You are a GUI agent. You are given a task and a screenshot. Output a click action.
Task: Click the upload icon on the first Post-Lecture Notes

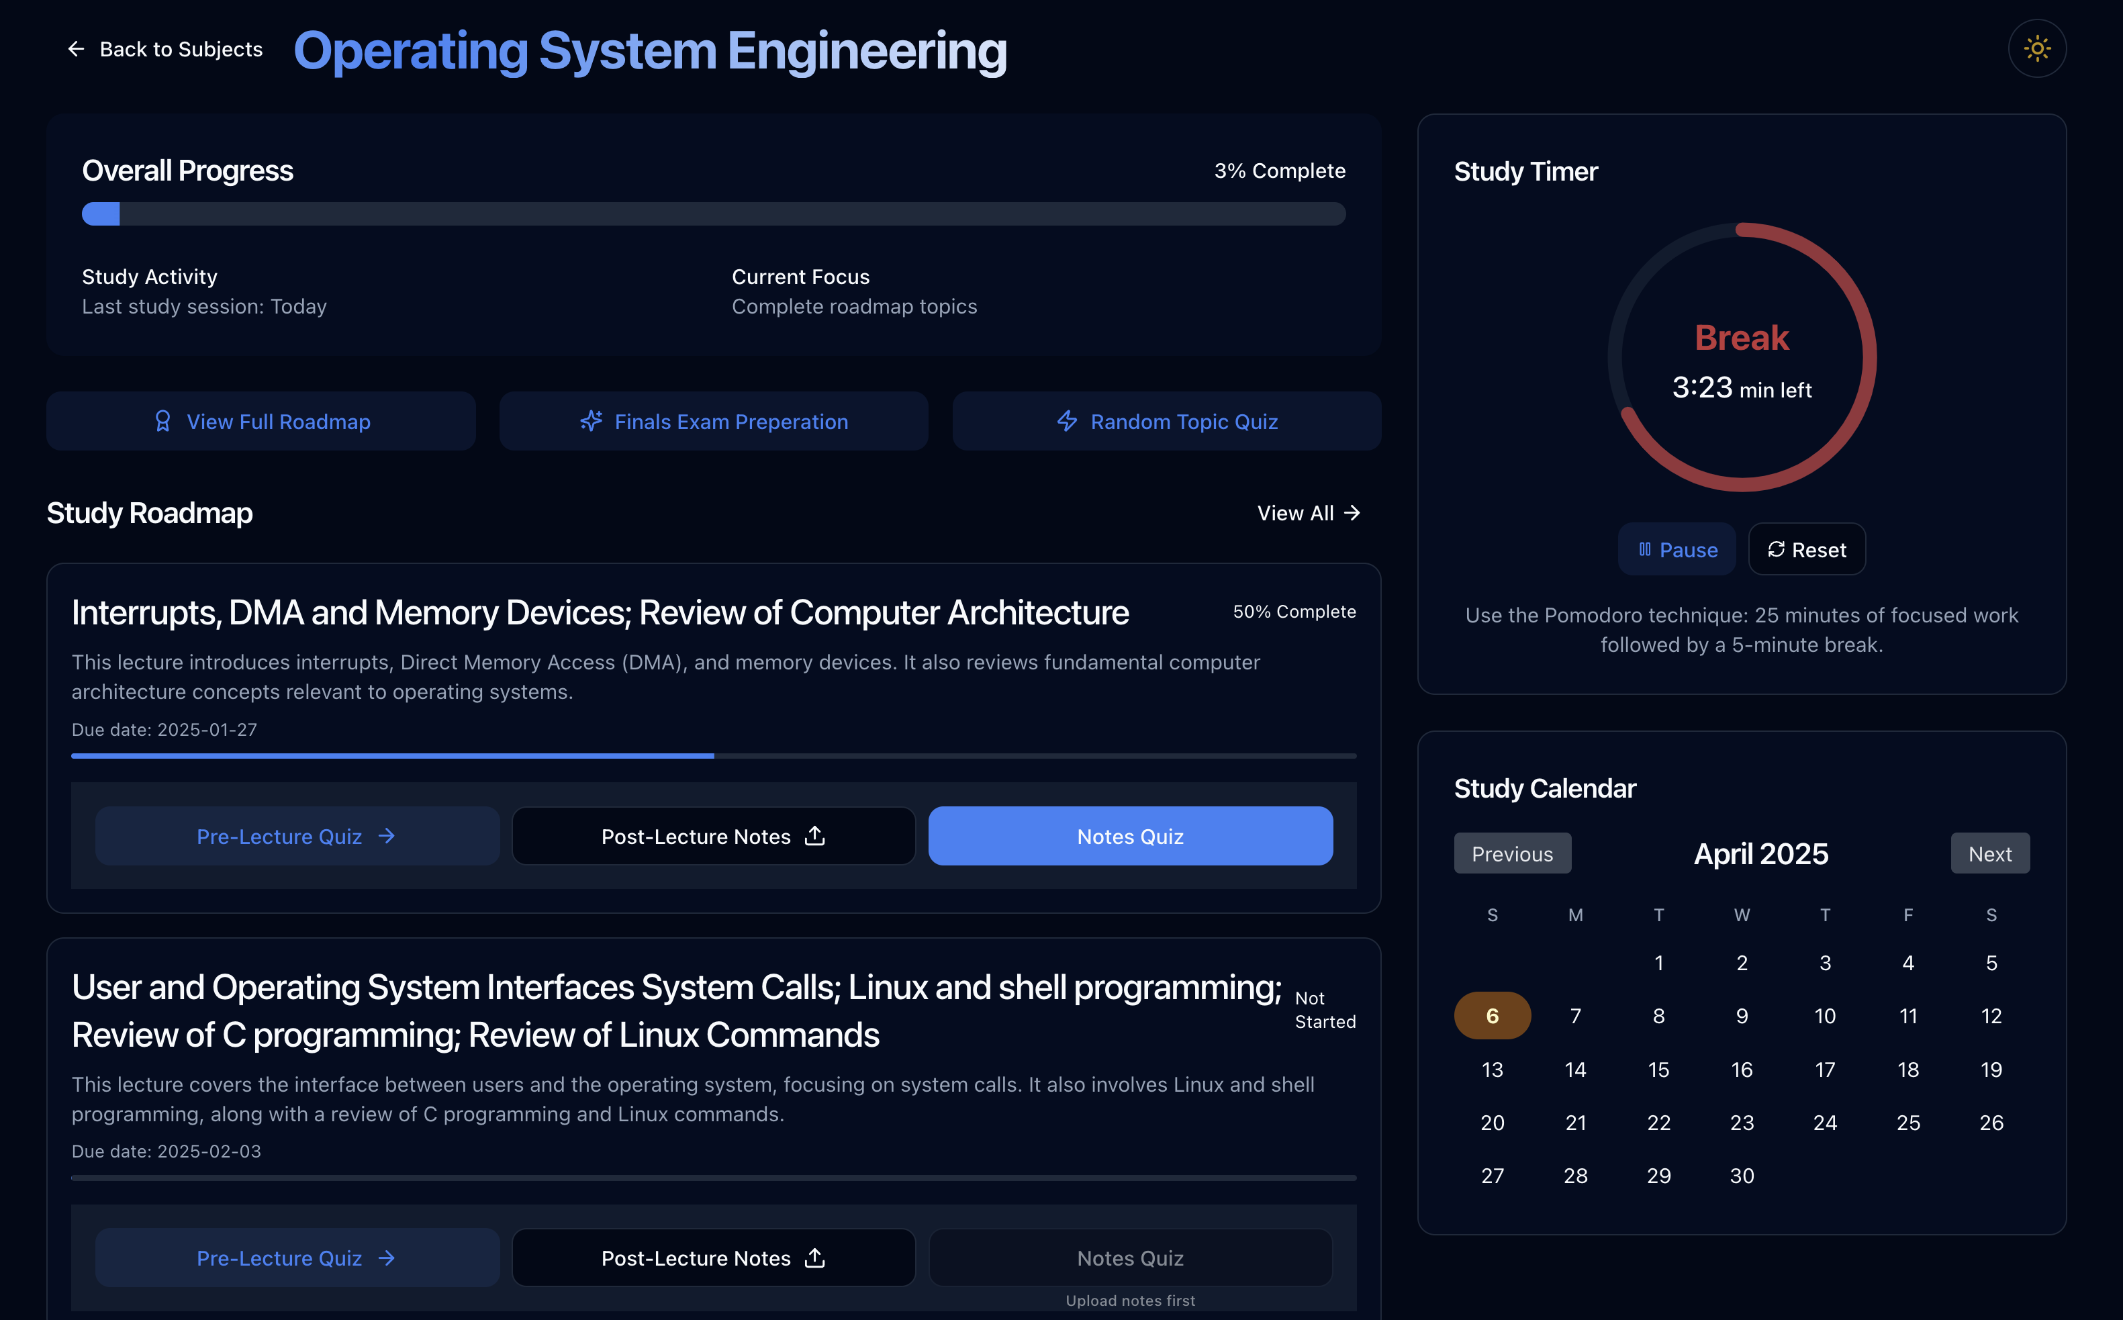click(x=814, y=835)
